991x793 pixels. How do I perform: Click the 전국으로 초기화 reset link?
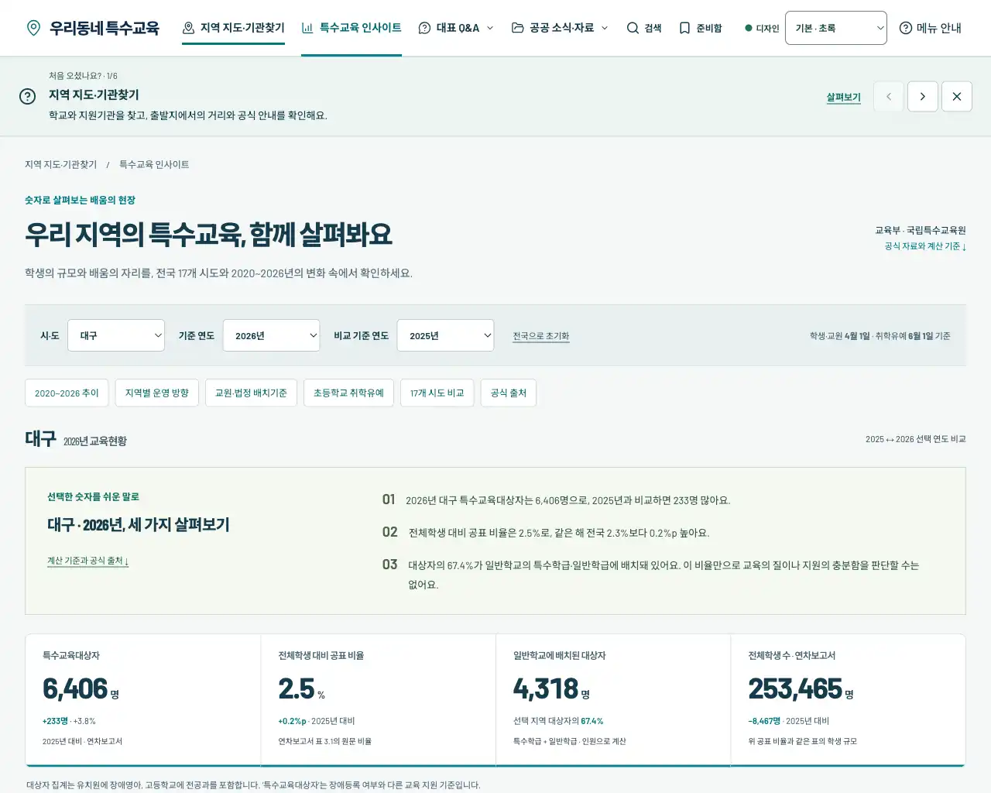click(x=541, y=336)
